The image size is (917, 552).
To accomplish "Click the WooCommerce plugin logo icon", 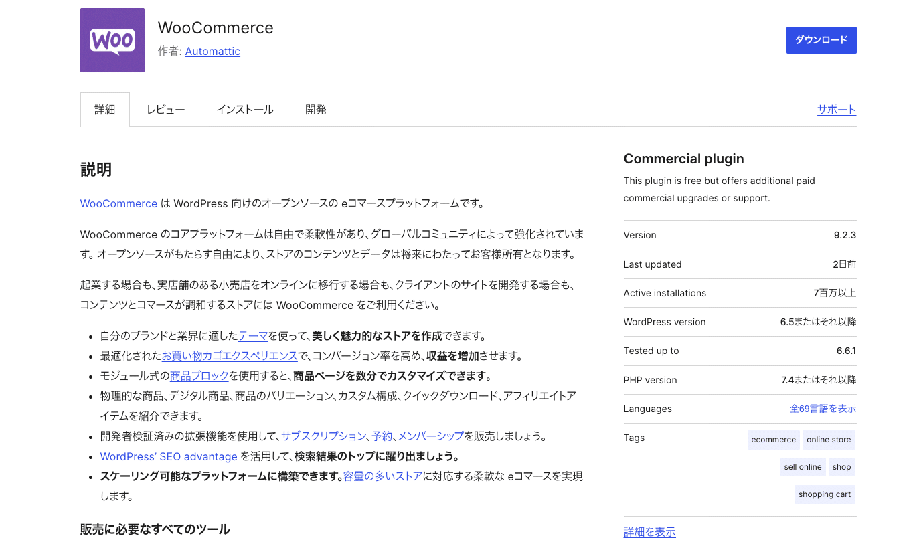I will point(112,40).
